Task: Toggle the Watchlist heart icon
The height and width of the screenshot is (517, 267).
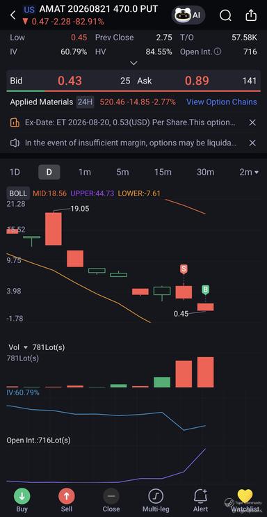Action: tap(245, 496)
